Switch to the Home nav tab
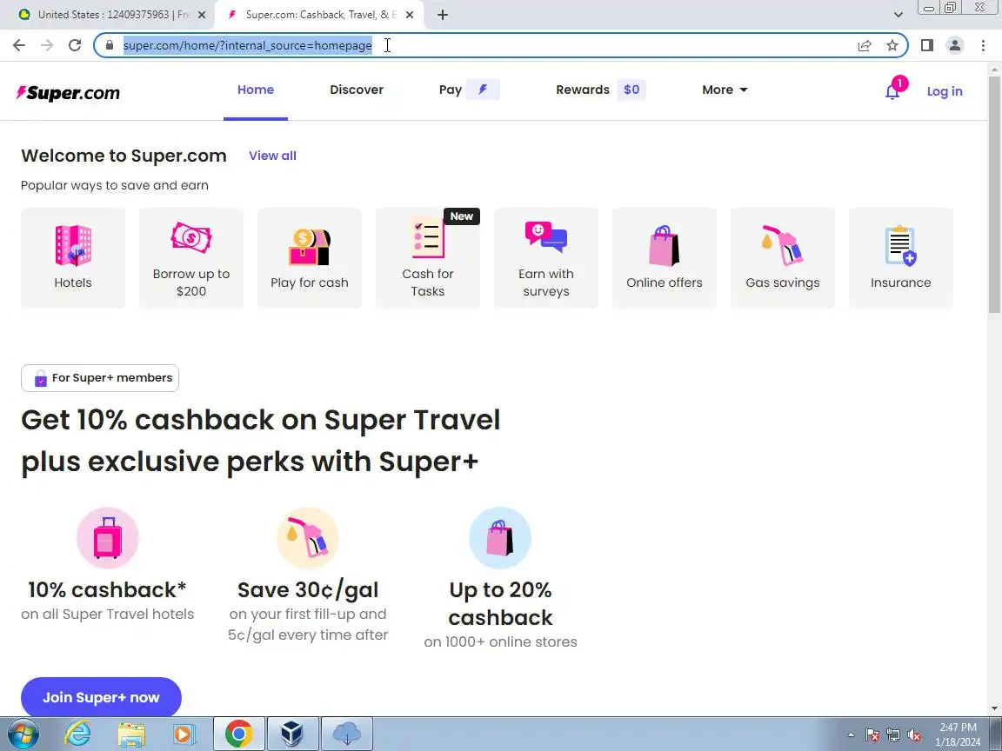The width and height of the screenshot is (1002, 751). click(x=256, y=90)
